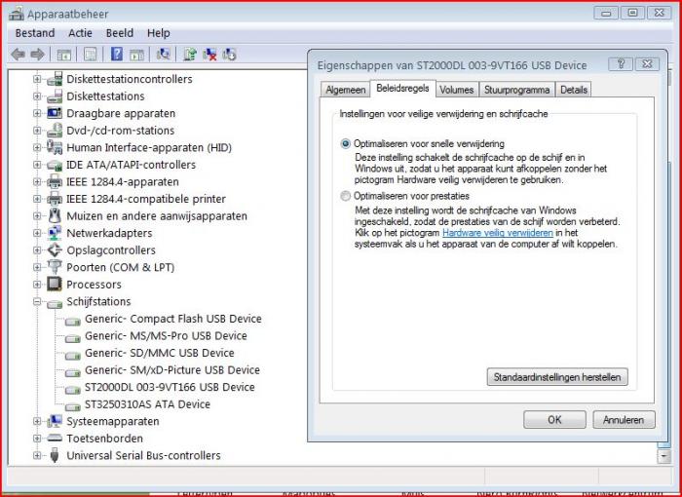
Task: Close the ST2000DL properties dialog
Action: point(647,64)
